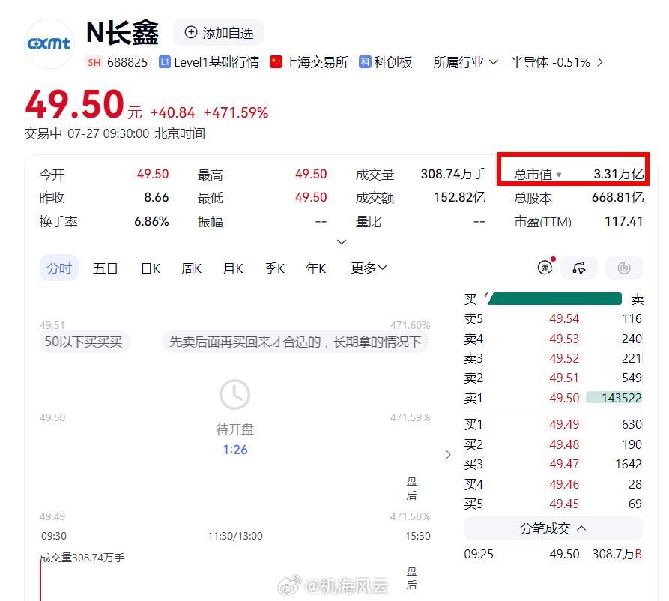The width and height of the screenshot is (669, 601).
Task: Add N长鑫 to watchlist via 添加自选
Action: (x=219, y=32)
